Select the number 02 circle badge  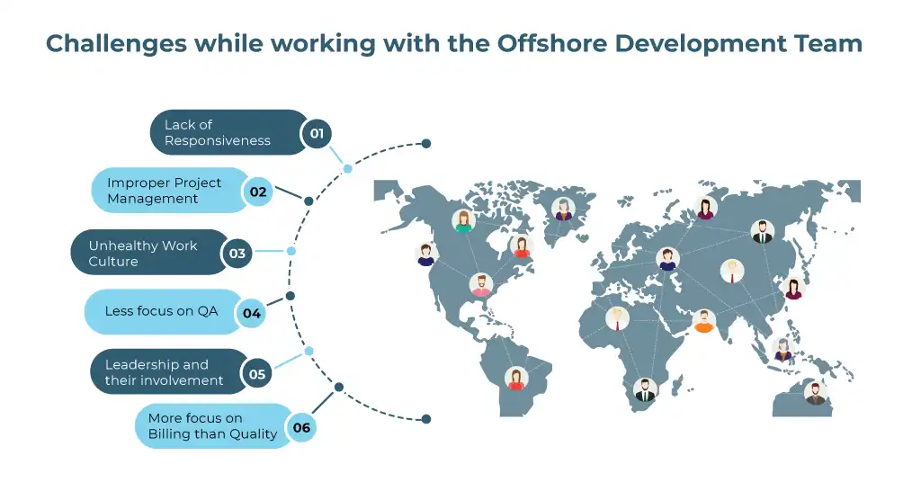pyautogui.click(x=258, y=192)
